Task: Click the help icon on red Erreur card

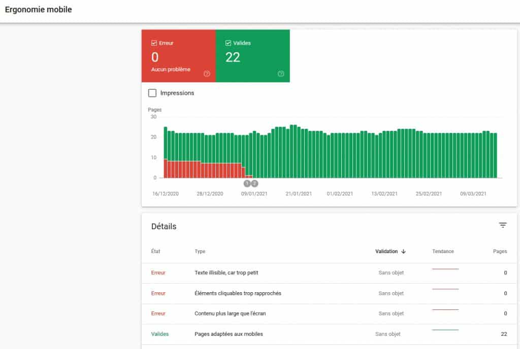Action: click(207, 74)
